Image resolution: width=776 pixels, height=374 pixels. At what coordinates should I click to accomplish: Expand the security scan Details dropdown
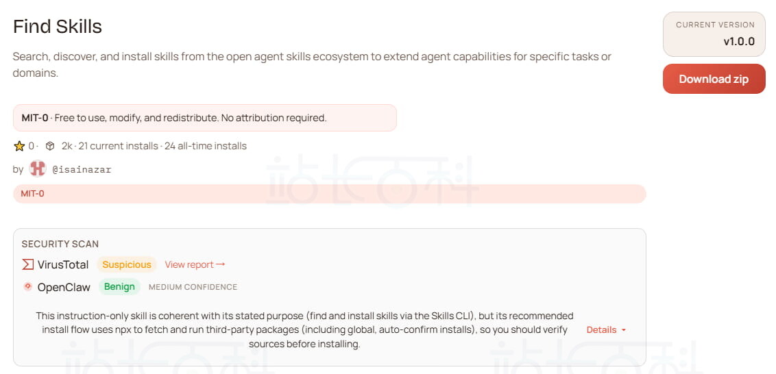pos(606,329)
